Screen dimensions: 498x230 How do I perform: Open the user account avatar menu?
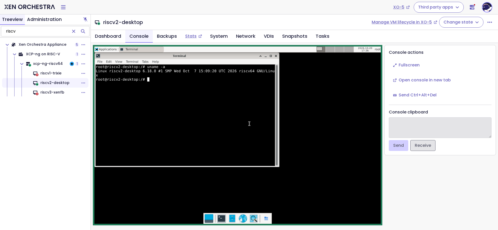pos(487,7)
